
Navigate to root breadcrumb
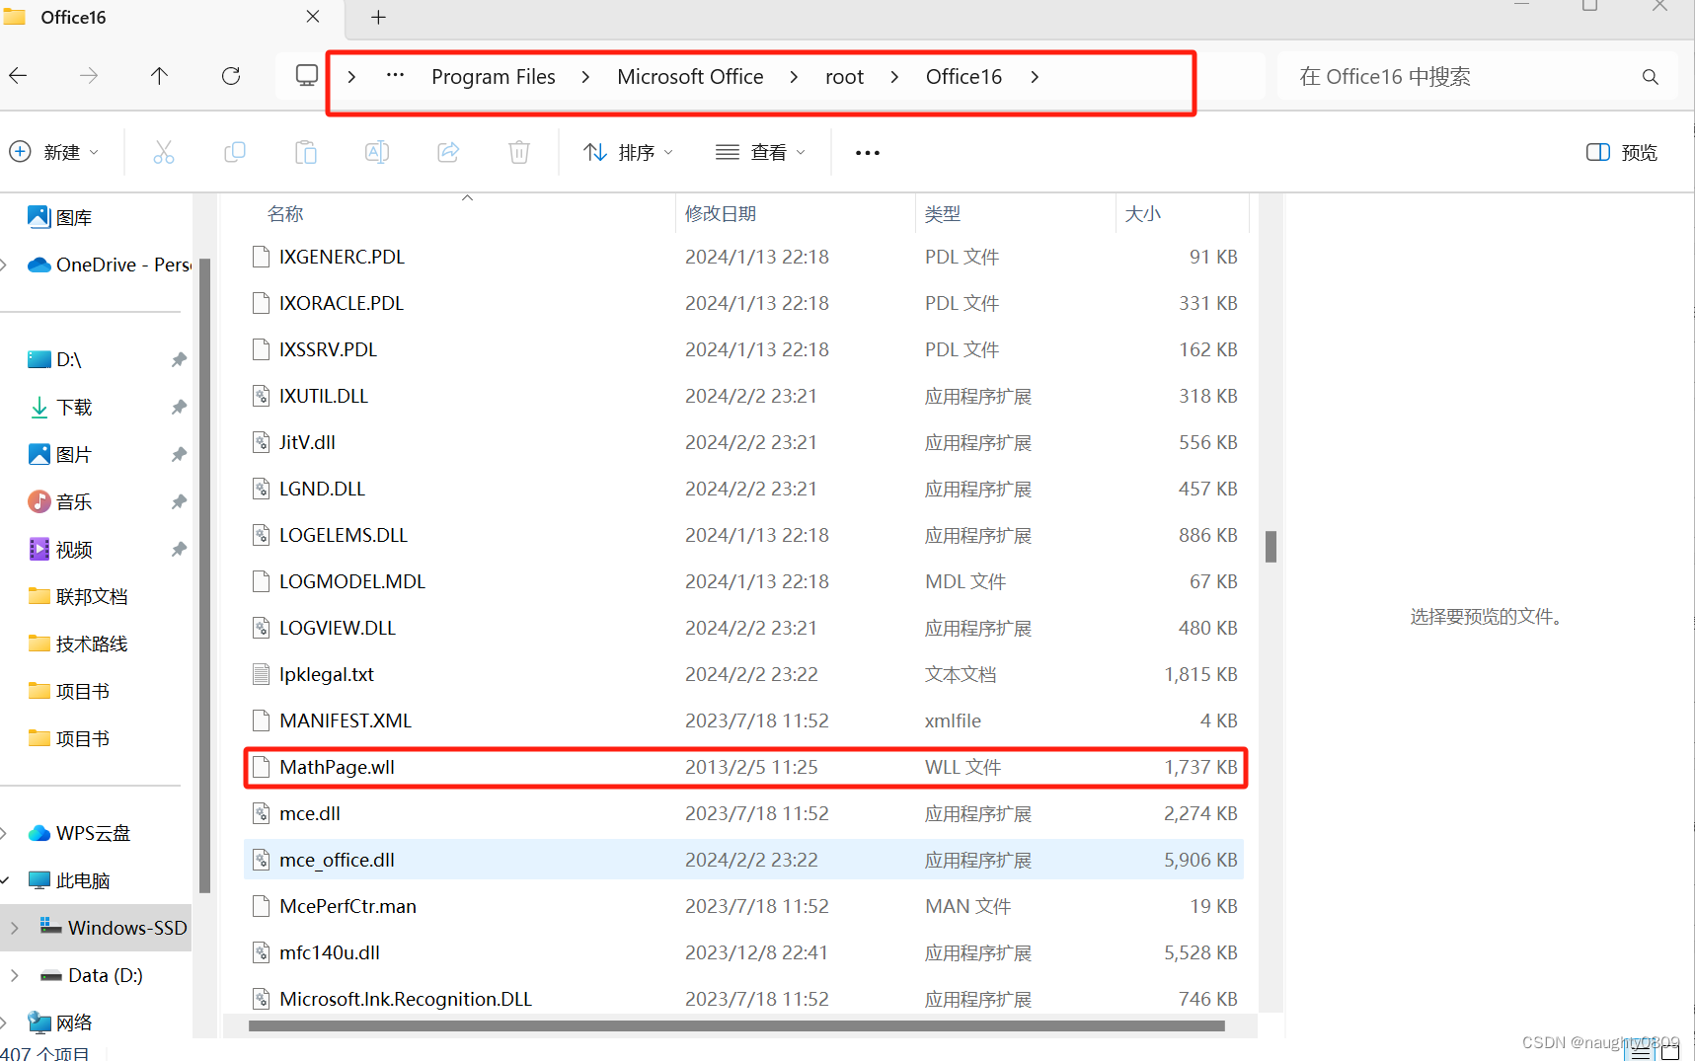(844, 77)
